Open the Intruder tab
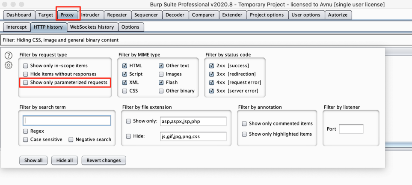Viewport: 412px width, 185px height. [x=90, y=15]
